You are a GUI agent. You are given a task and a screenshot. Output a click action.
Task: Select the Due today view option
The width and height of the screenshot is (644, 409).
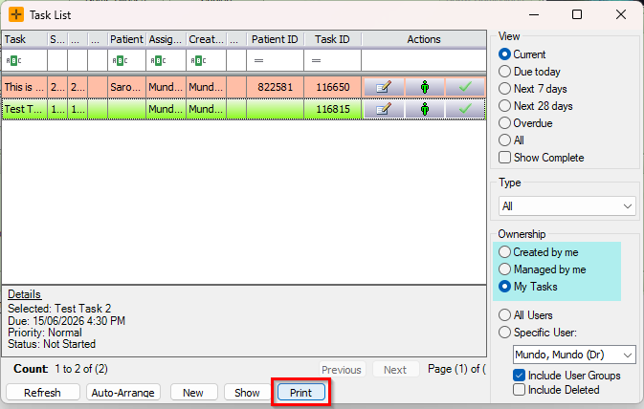coord(504,72)
